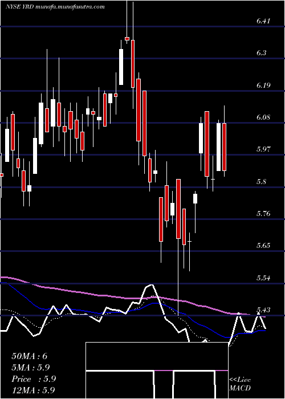Click the 6.08 price axis label

[x=263, y=117]
